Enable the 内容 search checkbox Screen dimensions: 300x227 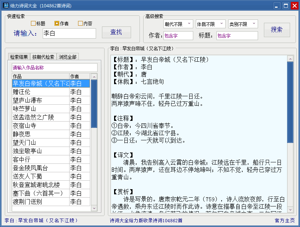81,24
